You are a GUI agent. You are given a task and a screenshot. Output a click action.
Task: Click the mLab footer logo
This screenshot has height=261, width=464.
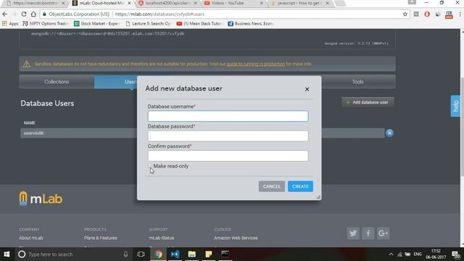[x=41, y=199]
